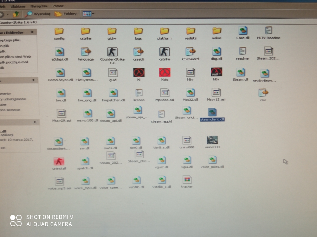The image size is (317, 237).
Task: Select the unins000 image thumbnail file
Action: point(212,140)
